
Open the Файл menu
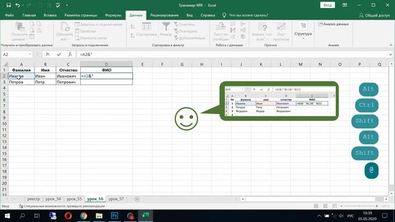click(x=9, y=15)
